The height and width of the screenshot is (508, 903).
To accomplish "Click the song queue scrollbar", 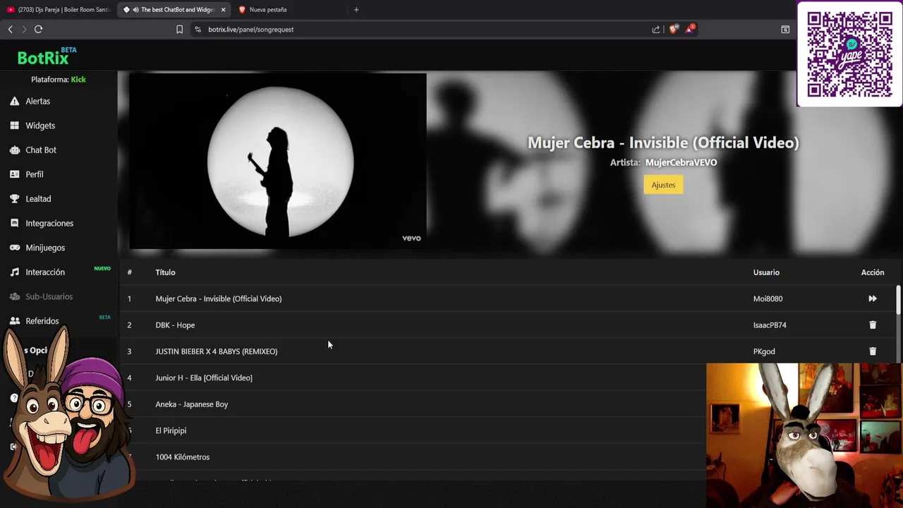I will (x=898, y=300).
